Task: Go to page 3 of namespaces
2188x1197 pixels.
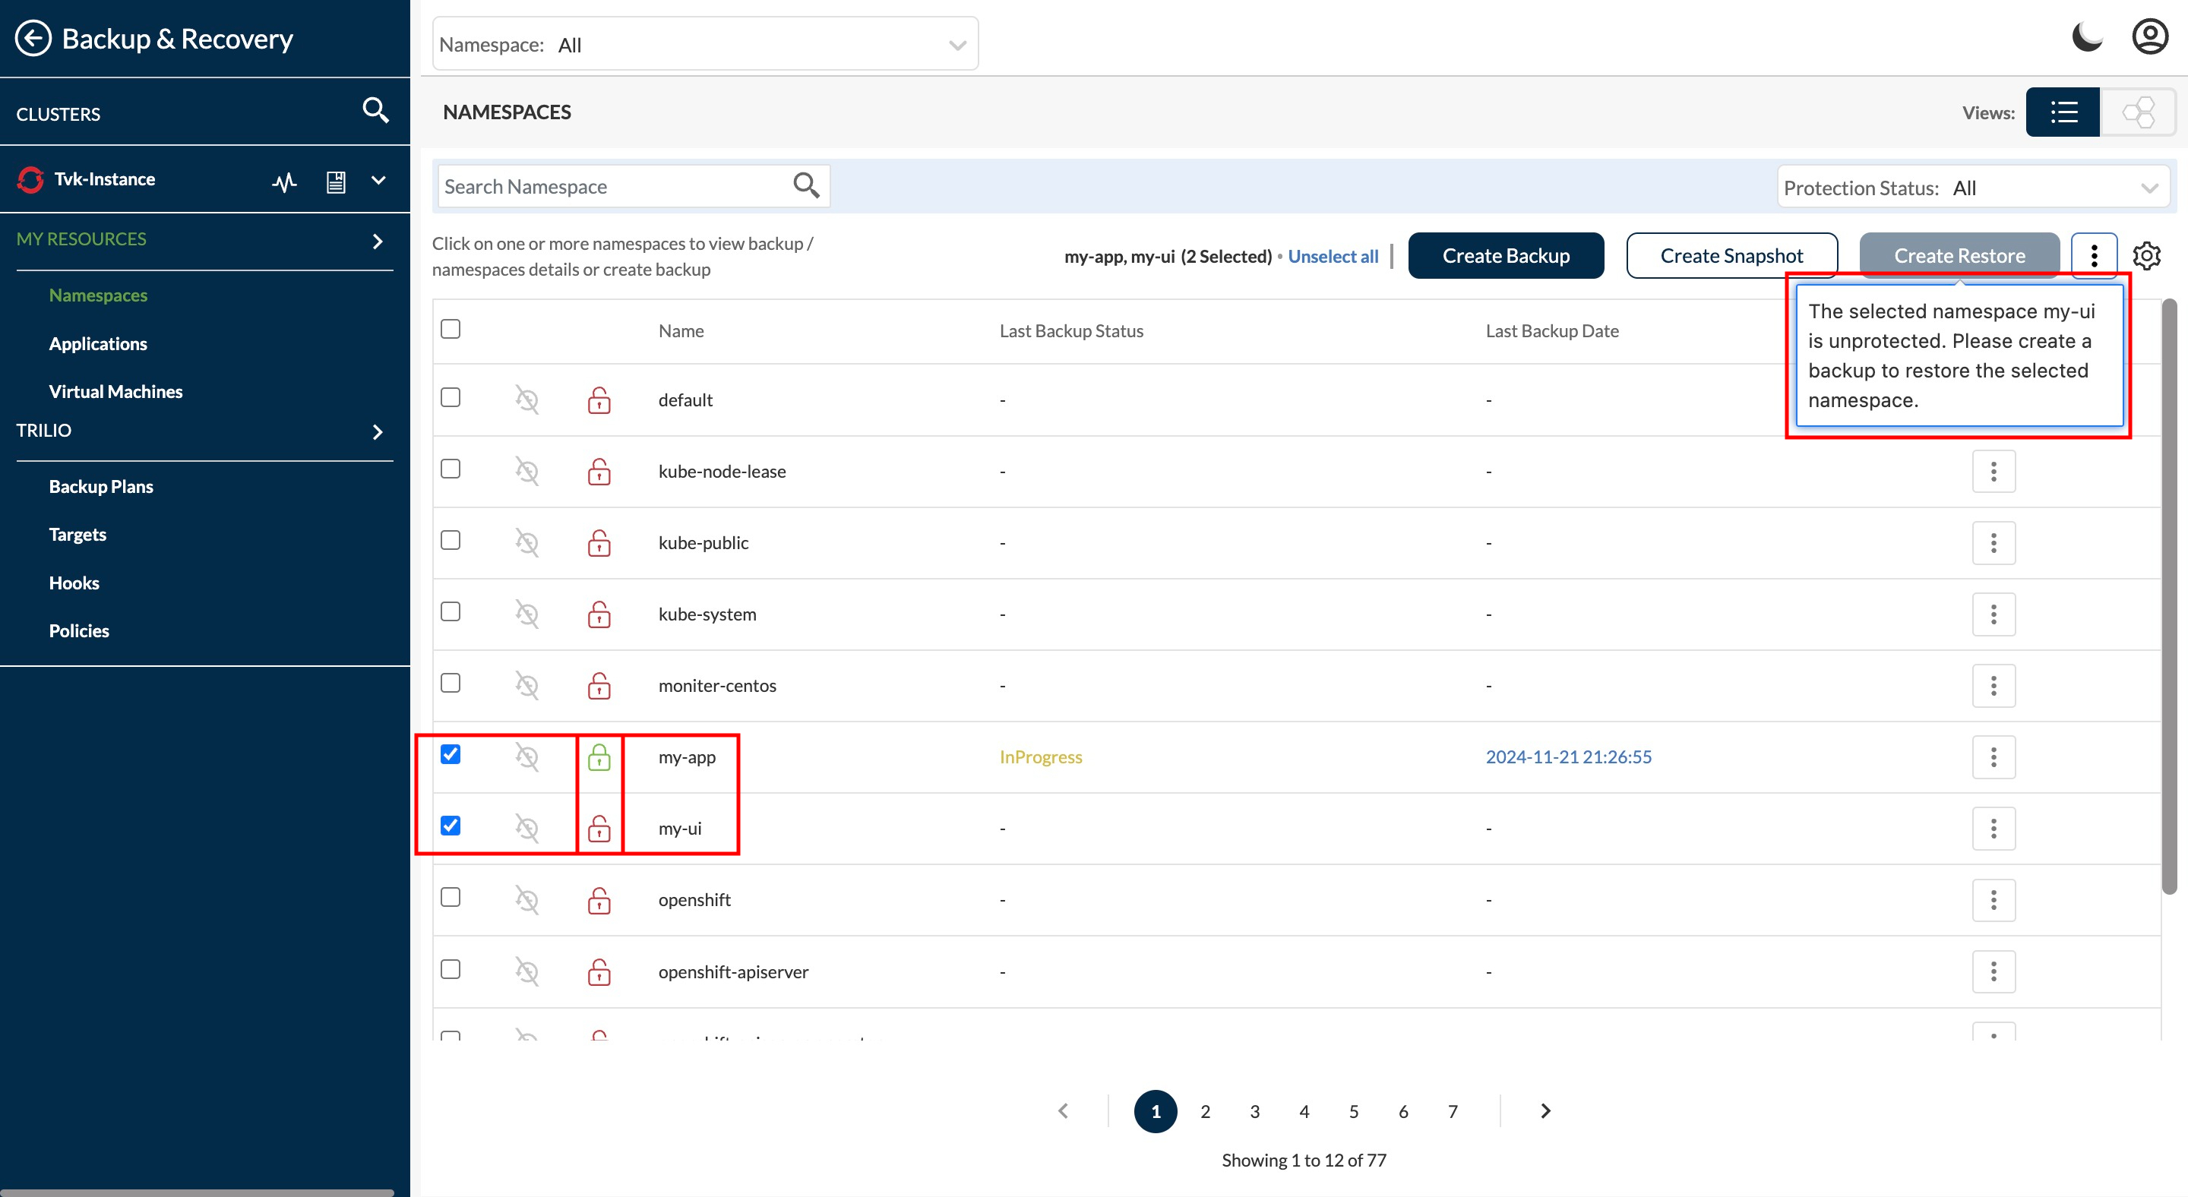Action: tap(1254, 1111)
